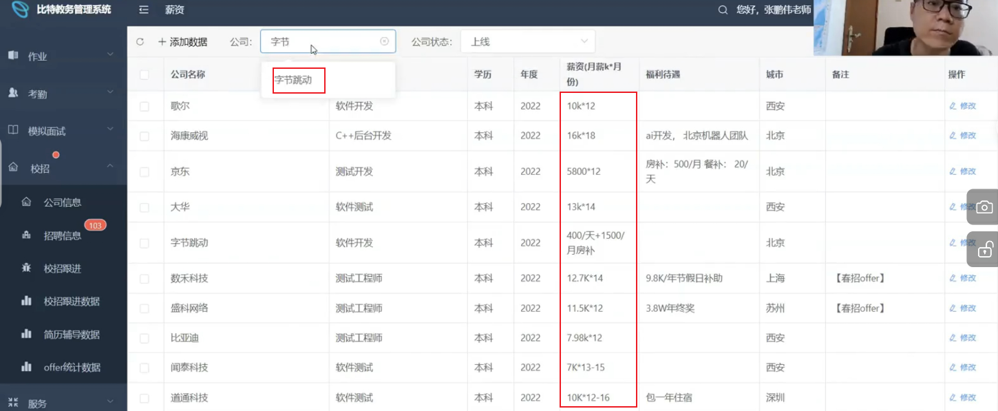
Task: Check the checkbox for 京东 row
Action: point(145,171)
